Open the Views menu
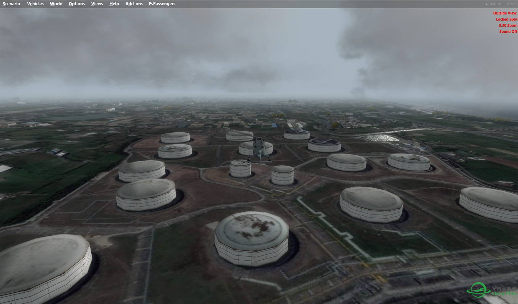Viewport: 518px width, 304px height. [x=97, y=4]
